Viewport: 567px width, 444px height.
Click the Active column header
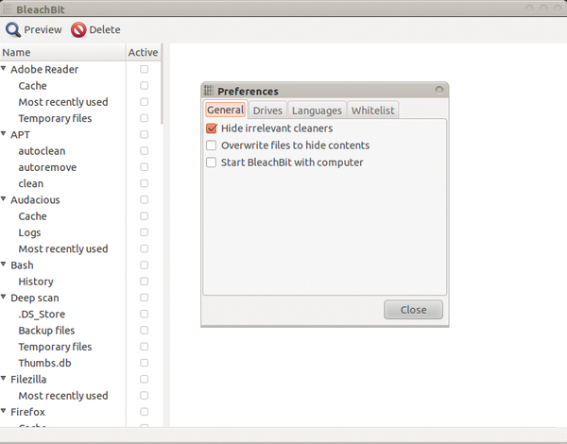144,52
